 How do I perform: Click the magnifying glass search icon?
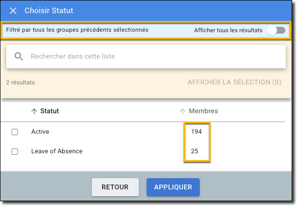pos(19,57)
